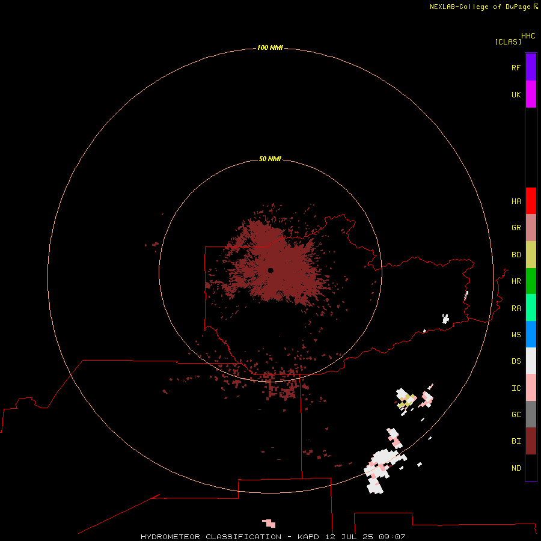Click the HR legend label
Viewport: 541px width, 541px height.
516,281
